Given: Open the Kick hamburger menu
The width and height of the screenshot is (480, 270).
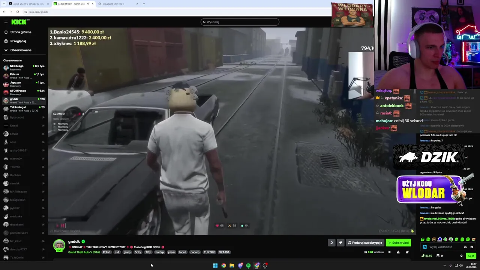Looking at the screenshot, I should coord(6,22).
